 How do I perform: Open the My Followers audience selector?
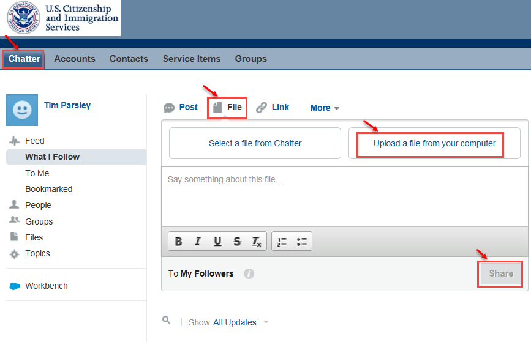coord(206,273)
